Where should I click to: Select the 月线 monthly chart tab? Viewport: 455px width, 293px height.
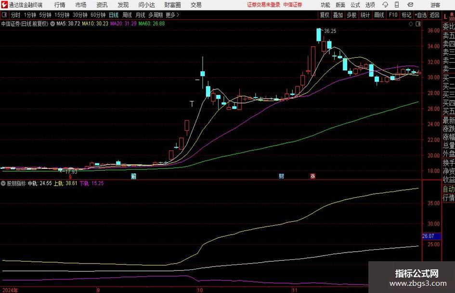140,15
